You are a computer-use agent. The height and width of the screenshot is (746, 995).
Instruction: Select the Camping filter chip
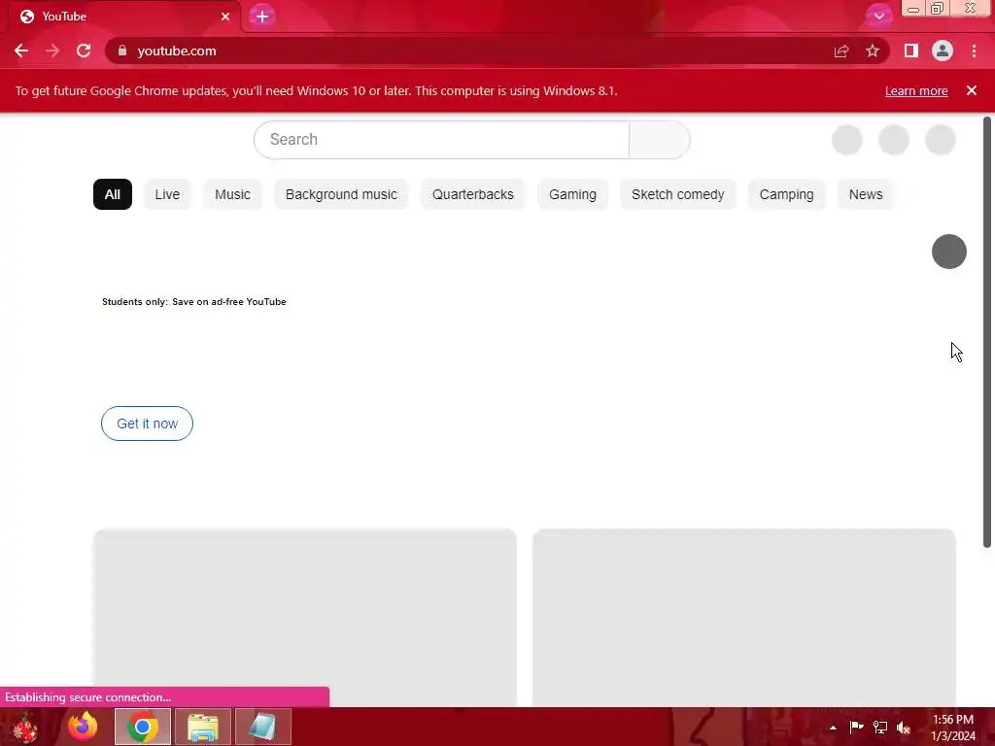coord(786,194)
